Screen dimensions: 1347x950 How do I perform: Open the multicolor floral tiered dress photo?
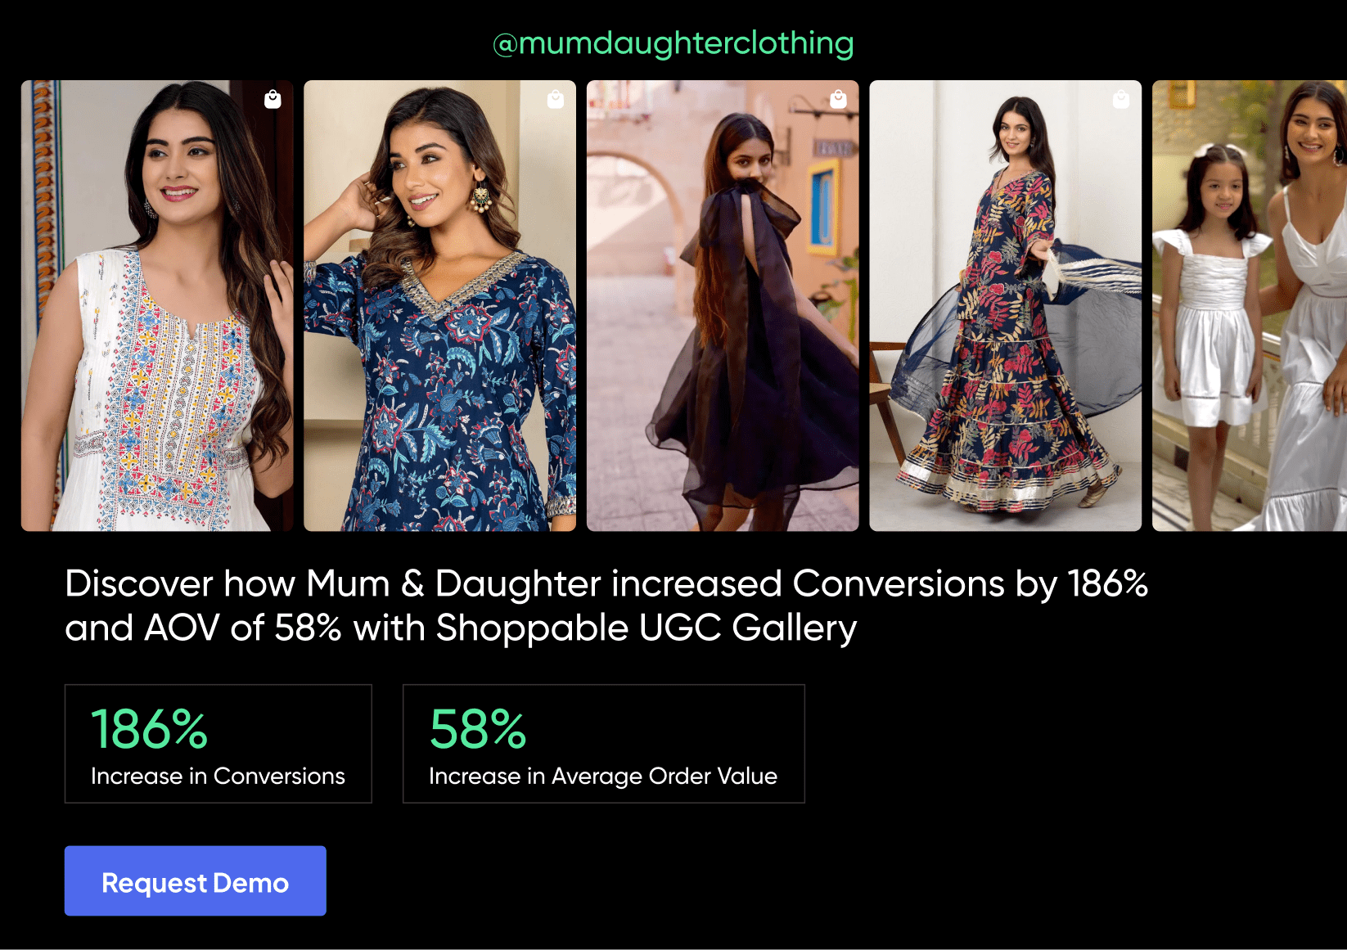pos(1005,327)
